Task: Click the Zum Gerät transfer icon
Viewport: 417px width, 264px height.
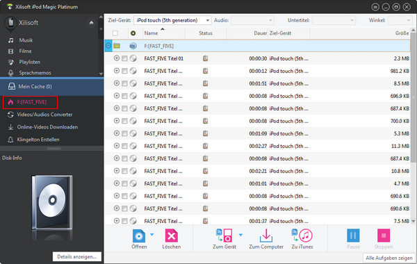Action: pyautogui.click(x=224, y=236)
